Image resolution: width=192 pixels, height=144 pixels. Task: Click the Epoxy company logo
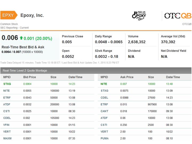click(x=139, y=15)
